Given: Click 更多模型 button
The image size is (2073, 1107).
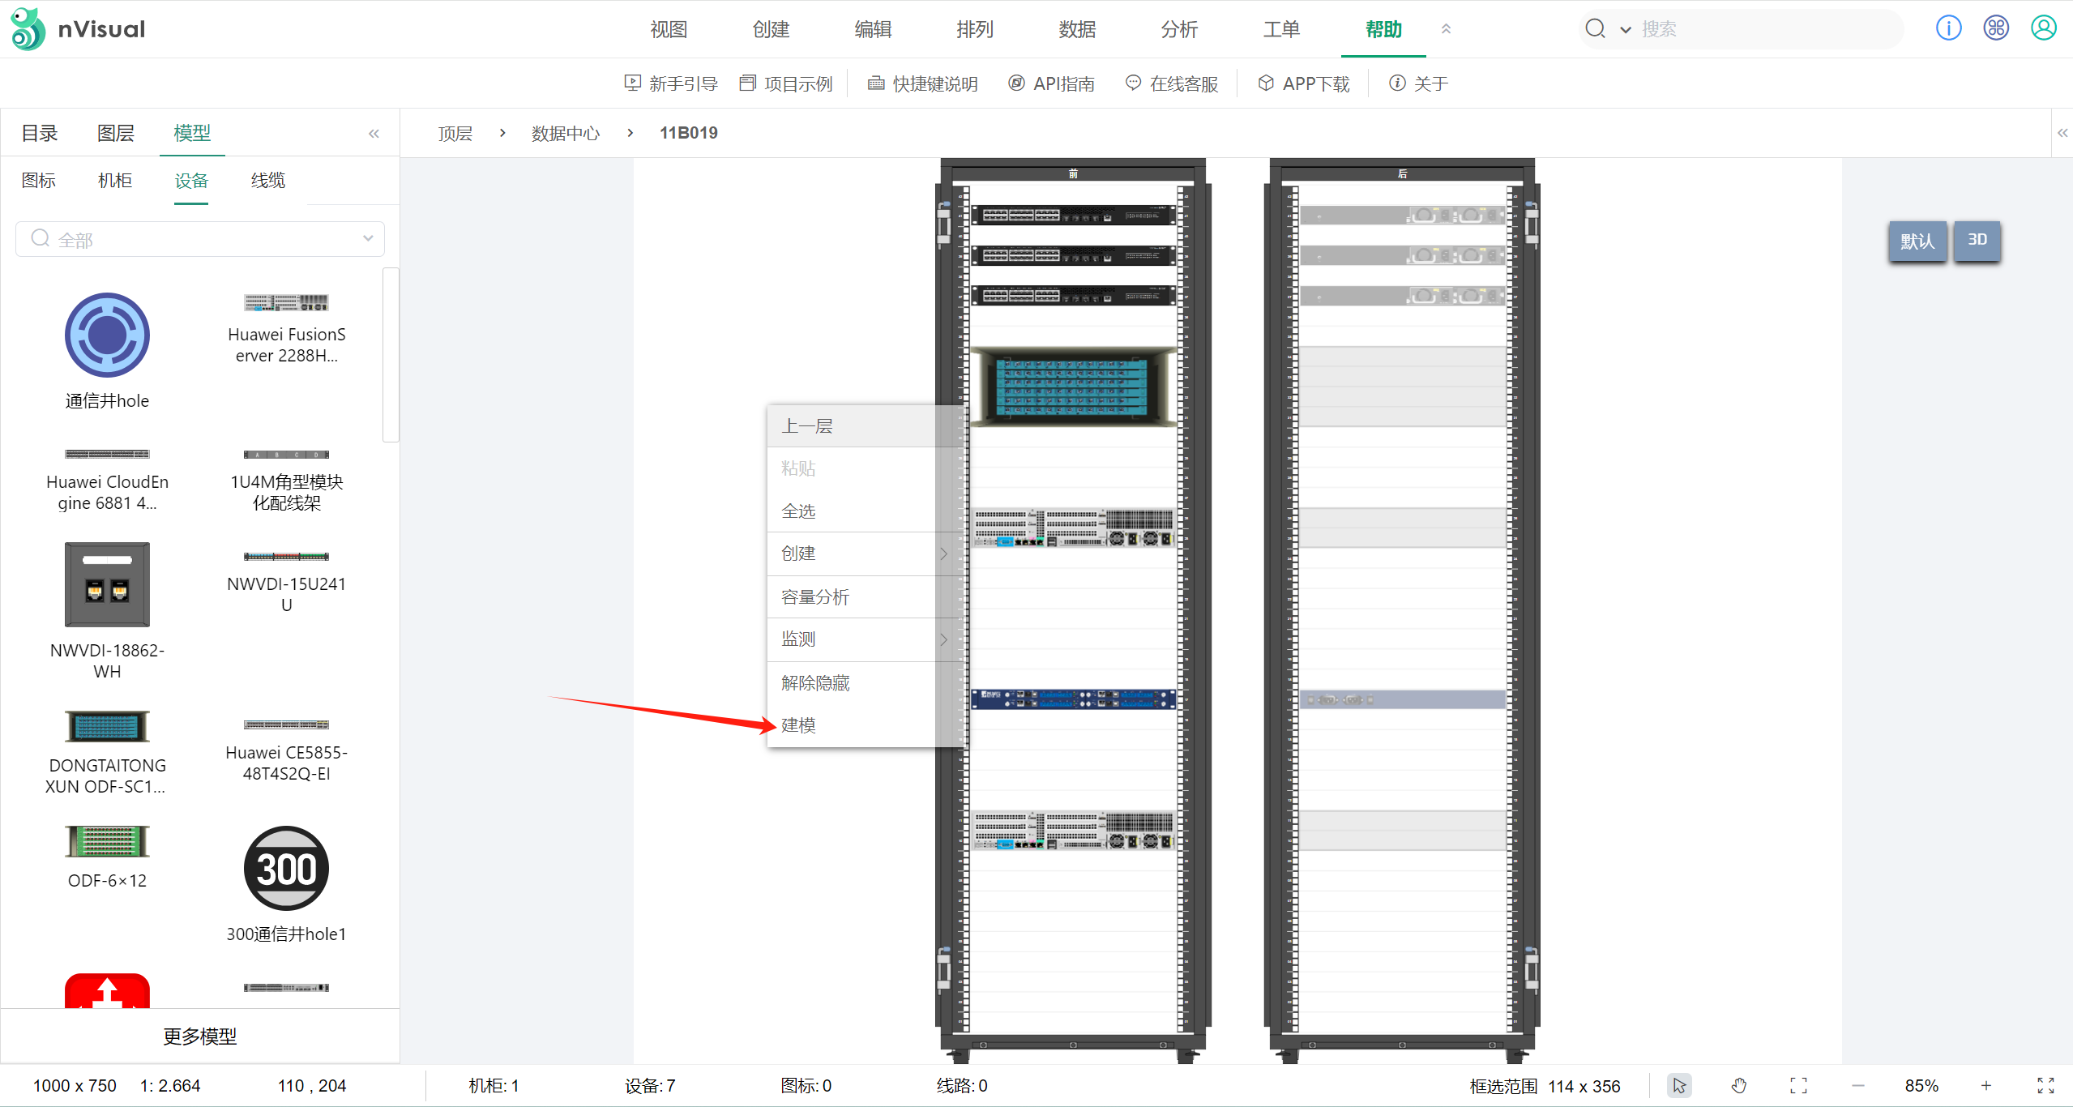Looking at the screenshot, I should click(199, 1036).
